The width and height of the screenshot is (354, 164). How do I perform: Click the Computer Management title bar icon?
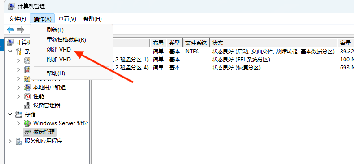[12, 6]
